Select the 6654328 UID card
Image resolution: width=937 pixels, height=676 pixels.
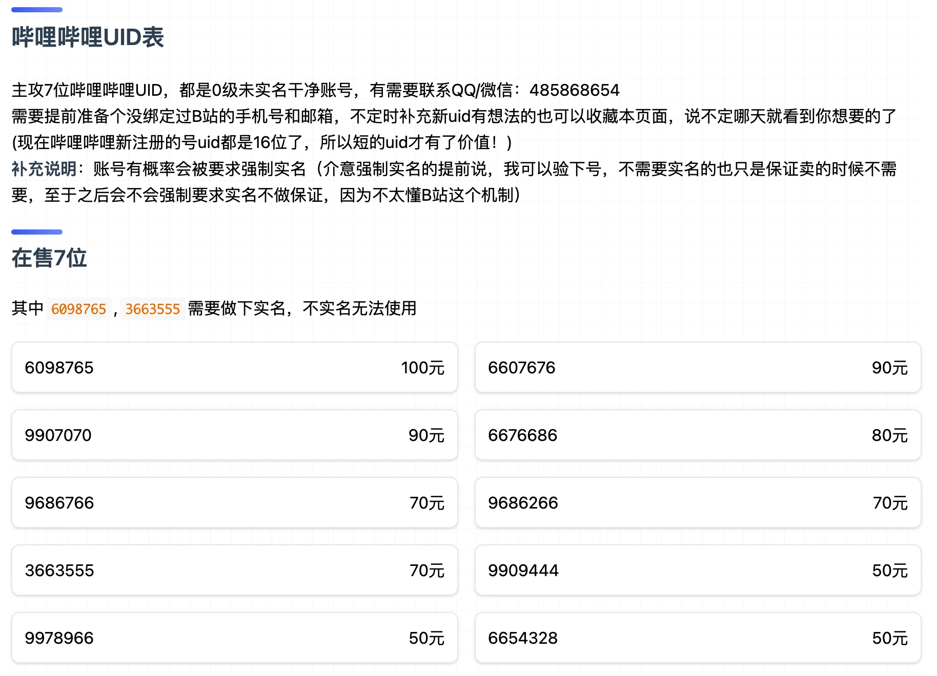pyautogui.click(x=698, y=638)
